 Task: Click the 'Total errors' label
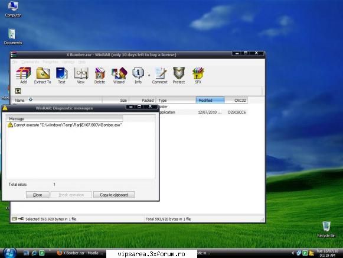point(18,185)
